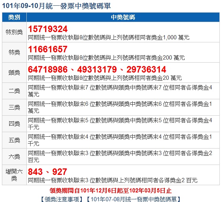
Task: Select the additional sixth prize number 927
Action: (x=60, y=172)
